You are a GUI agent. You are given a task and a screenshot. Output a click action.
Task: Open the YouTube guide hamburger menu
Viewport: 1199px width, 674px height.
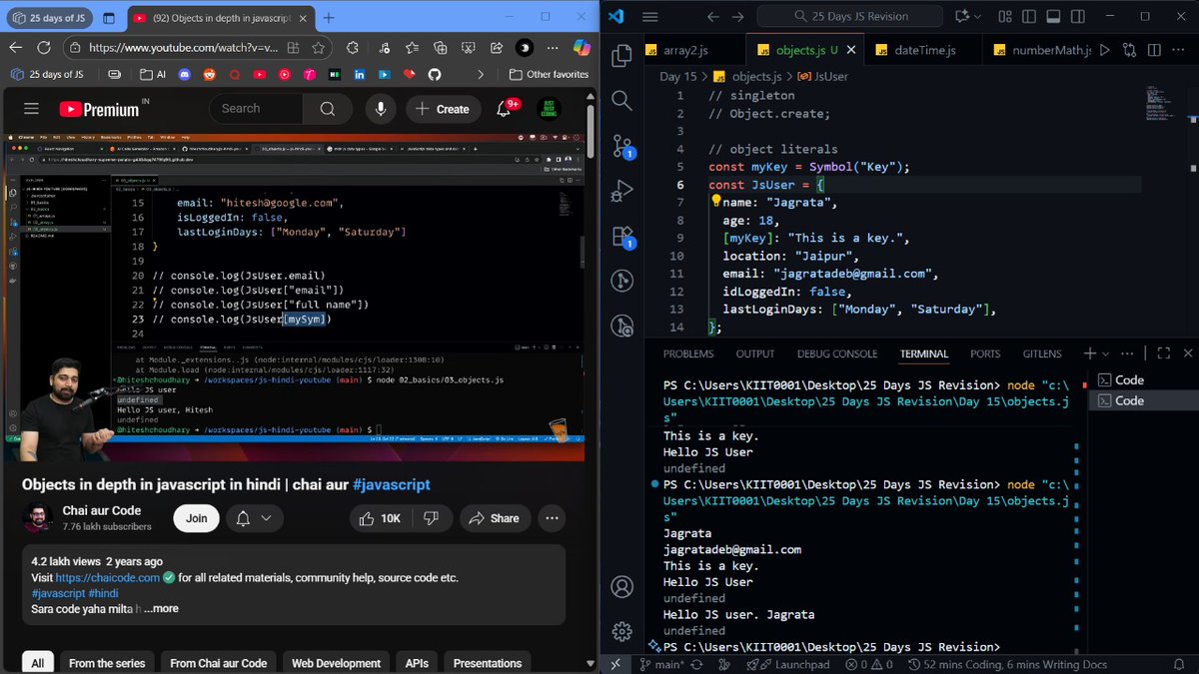31,109
